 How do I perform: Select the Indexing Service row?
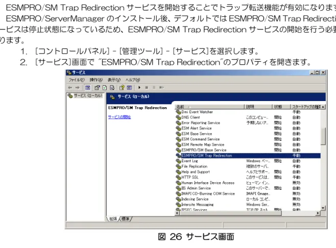248,199
